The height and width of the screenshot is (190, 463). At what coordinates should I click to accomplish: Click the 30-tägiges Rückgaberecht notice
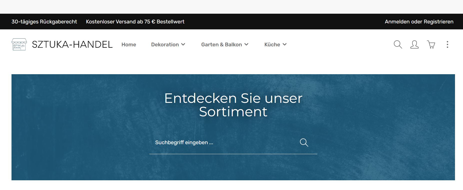click(44, 22)
